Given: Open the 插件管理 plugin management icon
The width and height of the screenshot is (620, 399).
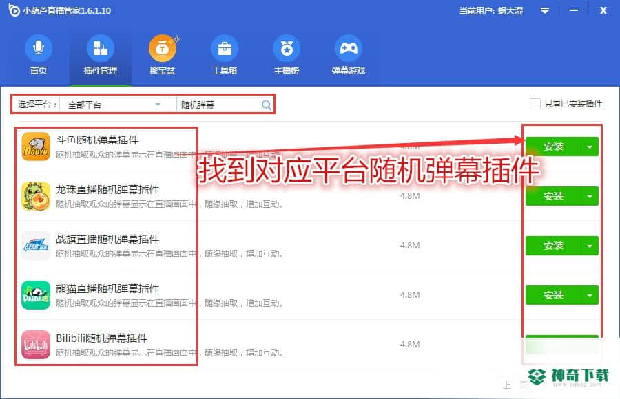Looking at the screenshot, I should point(101,47).
